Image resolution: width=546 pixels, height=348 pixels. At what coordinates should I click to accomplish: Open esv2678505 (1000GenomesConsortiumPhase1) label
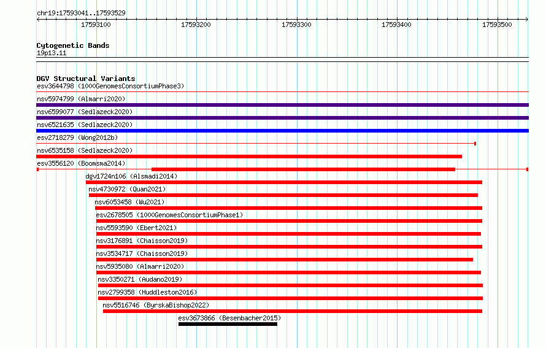point(169,215)
